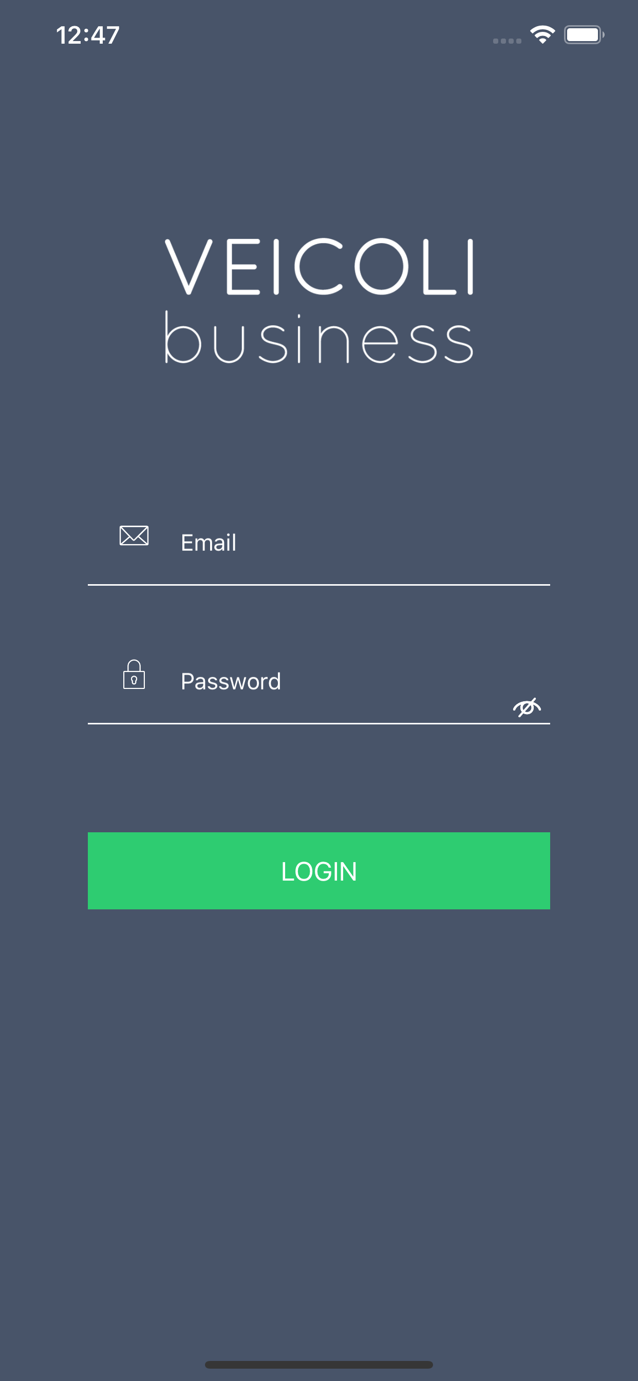Click the VEICOLI logo wordmark
This screenshot has height=1381, width=638.
(x=319, y=267)
